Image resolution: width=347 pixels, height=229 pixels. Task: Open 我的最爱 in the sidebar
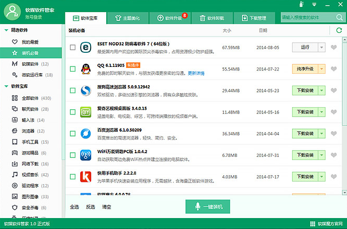[x=29, y=42]
